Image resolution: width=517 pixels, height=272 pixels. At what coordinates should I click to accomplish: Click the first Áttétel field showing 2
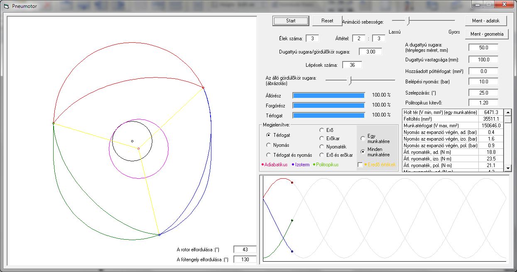[359, 39]
